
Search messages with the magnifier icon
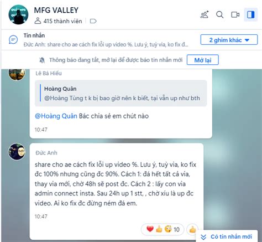(x=220, y=14)
